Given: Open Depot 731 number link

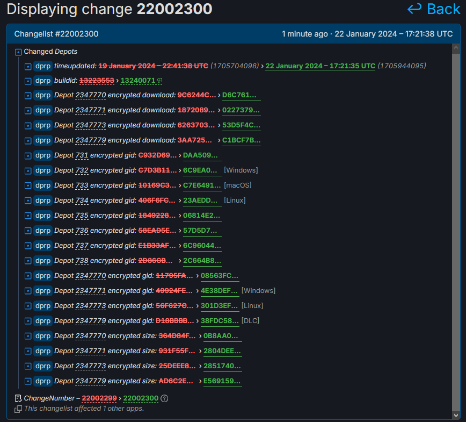Looking at the screenshot, I should (82, 155).
